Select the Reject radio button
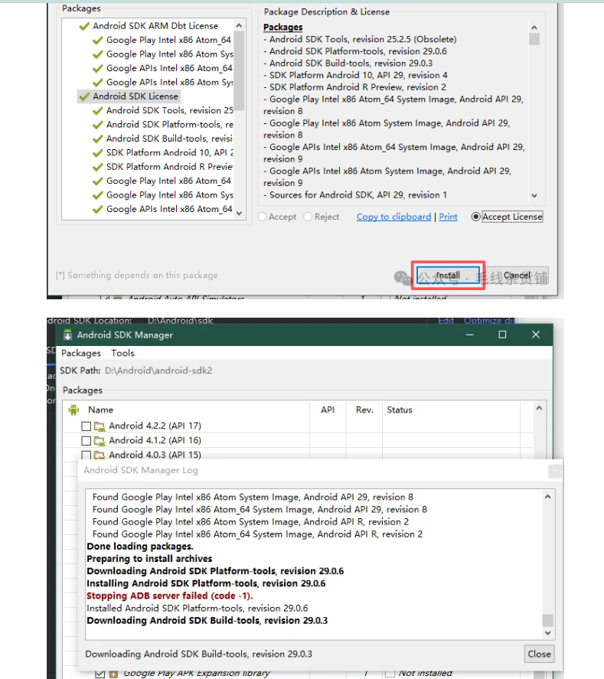604x679 pixels. [308, 217]
